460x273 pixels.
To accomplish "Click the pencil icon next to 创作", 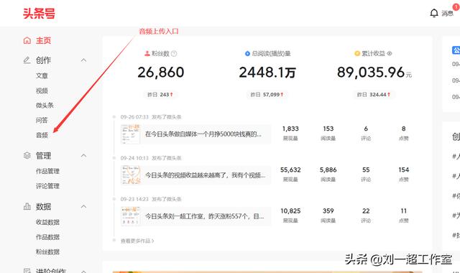I will pyautogui.click(x=27, y=60).
